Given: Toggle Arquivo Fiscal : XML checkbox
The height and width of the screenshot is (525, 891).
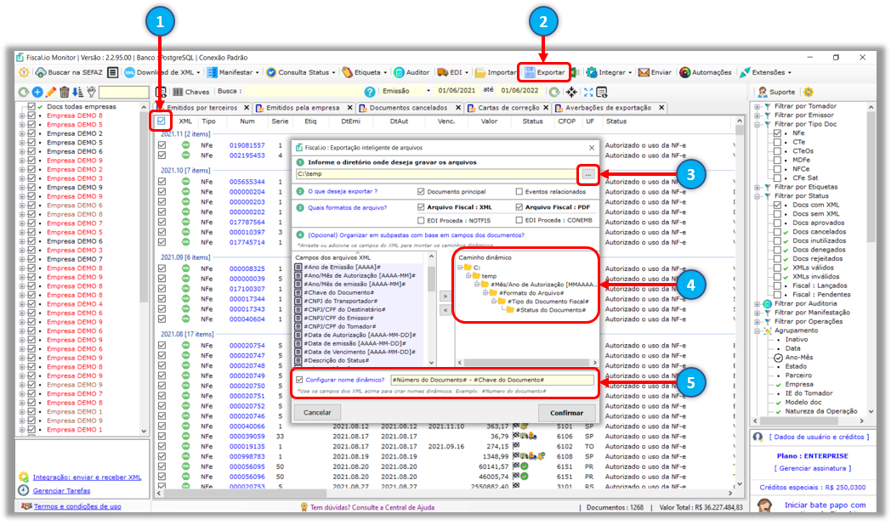Looking at the screenshot, I should [421, 207].
